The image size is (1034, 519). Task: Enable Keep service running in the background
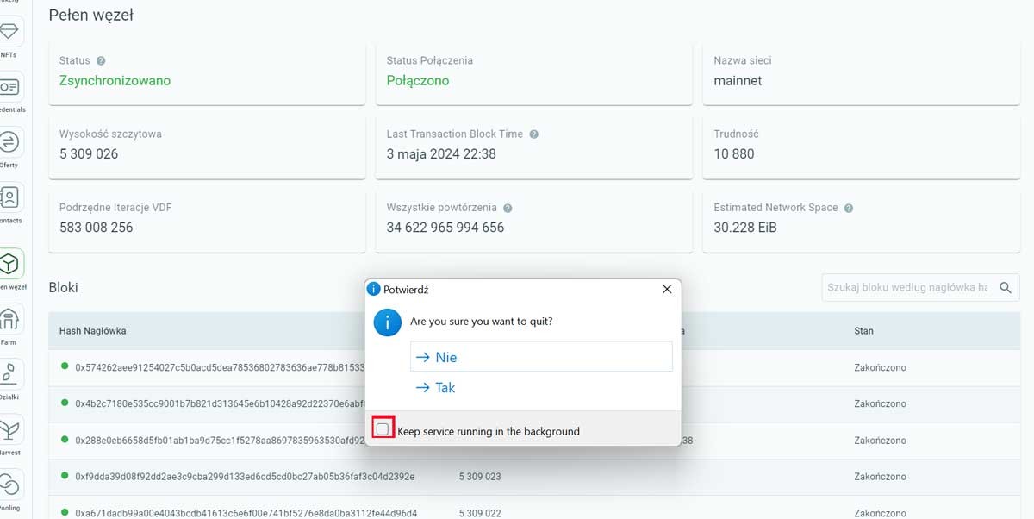pyautogui.click(x=383, y=429)
